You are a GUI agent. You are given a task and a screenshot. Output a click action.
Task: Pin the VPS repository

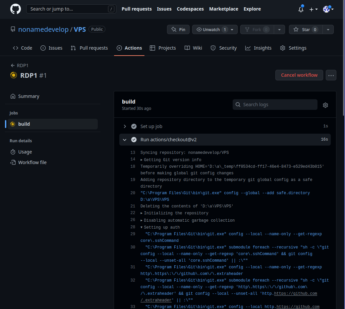(178, 29)
